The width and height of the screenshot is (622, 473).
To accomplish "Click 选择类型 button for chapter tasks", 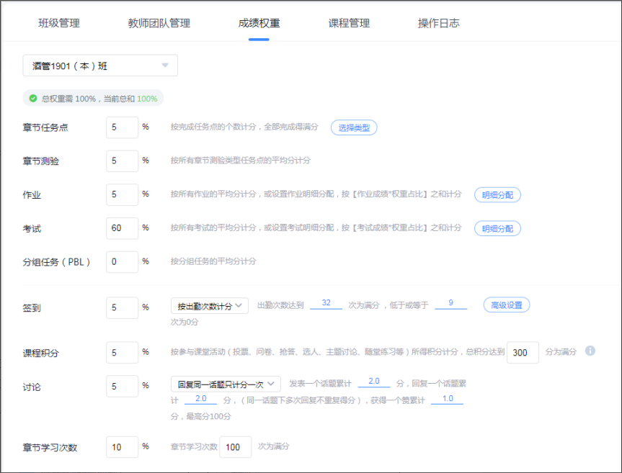I will 354,127.
